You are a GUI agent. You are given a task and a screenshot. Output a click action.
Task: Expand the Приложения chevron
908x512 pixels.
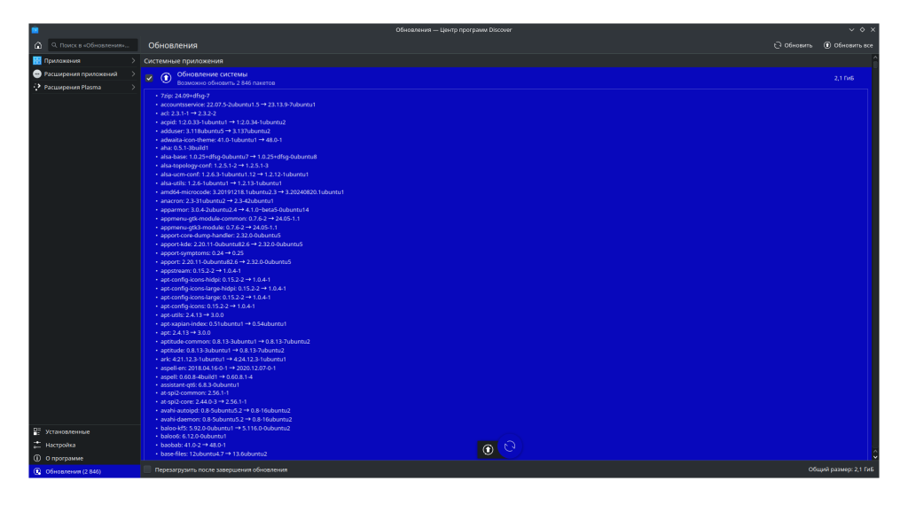click(x=133, y=61)
